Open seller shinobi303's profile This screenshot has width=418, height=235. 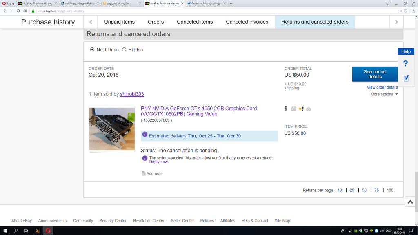132,94
